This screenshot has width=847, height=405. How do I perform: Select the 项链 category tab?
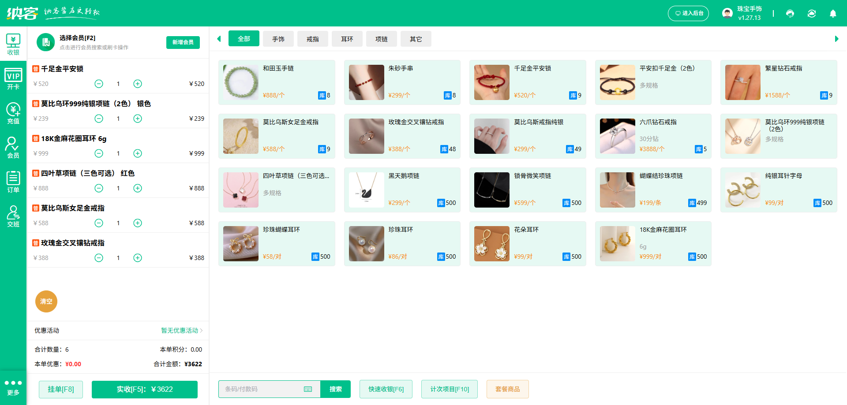[382, 39]
